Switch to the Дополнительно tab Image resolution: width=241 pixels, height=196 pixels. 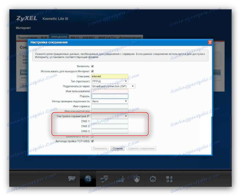130,38
